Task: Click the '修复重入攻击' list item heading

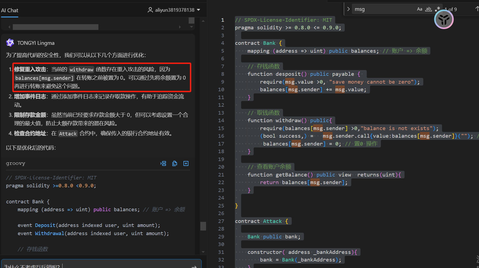Action: [30, 69]
